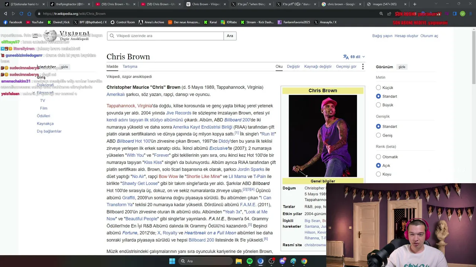
Task: Open the Değiştir edit tab
Action: coord(293,67)
